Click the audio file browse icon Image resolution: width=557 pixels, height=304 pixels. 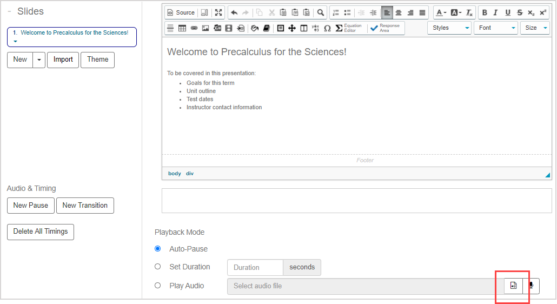[x=513, y=286]
